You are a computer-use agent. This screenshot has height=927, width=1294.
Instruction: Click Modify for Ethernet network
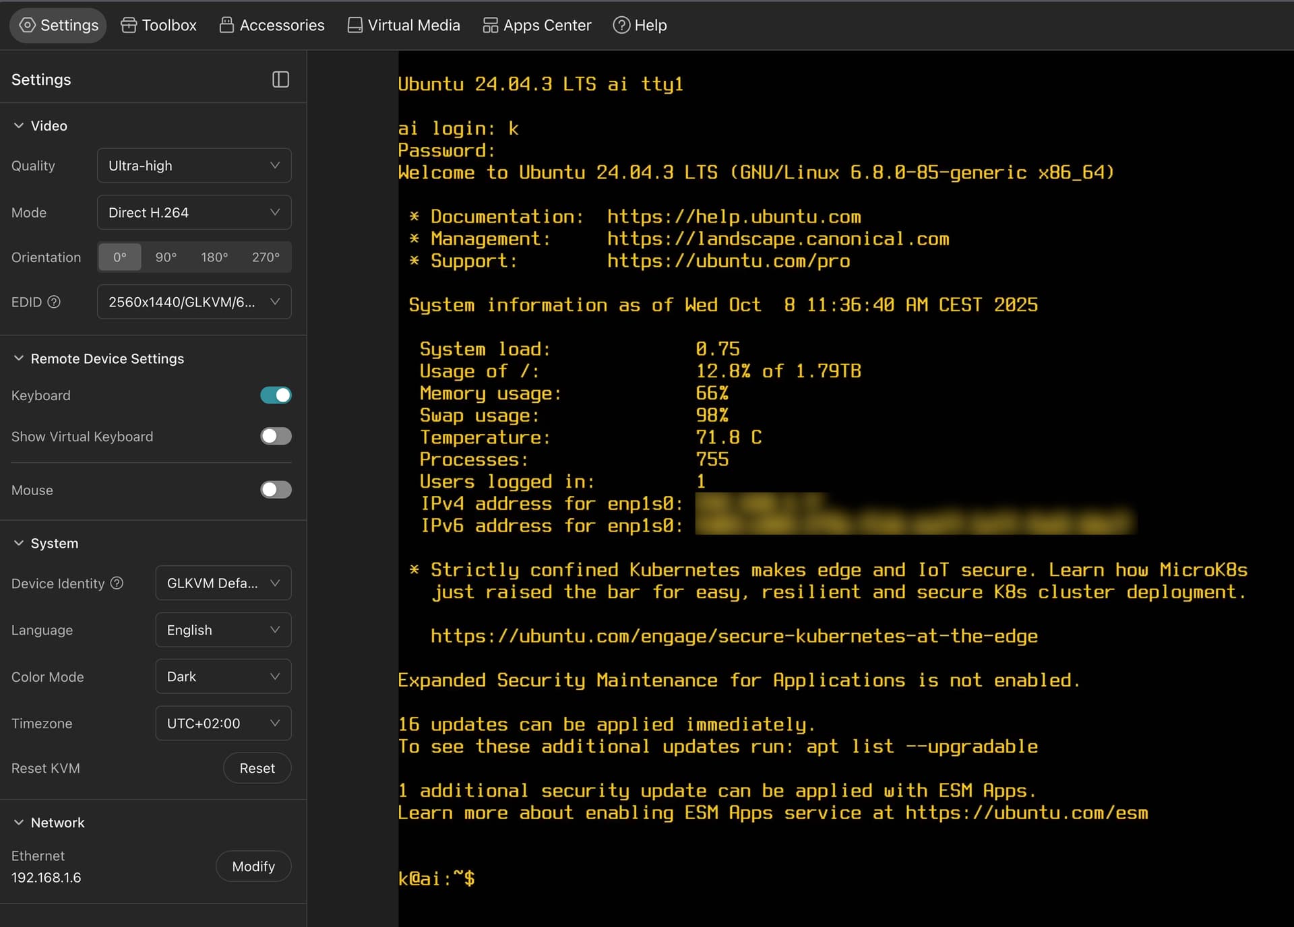(253, 866)
